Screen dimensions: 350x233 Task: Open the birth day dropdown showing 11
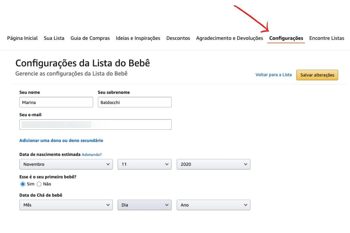click(x=144, y=164)
